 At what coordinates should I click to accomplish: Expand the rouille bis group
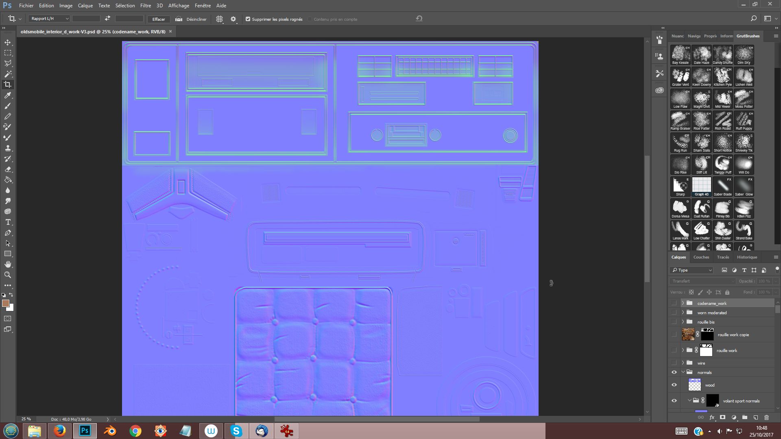tap(683, 322)
